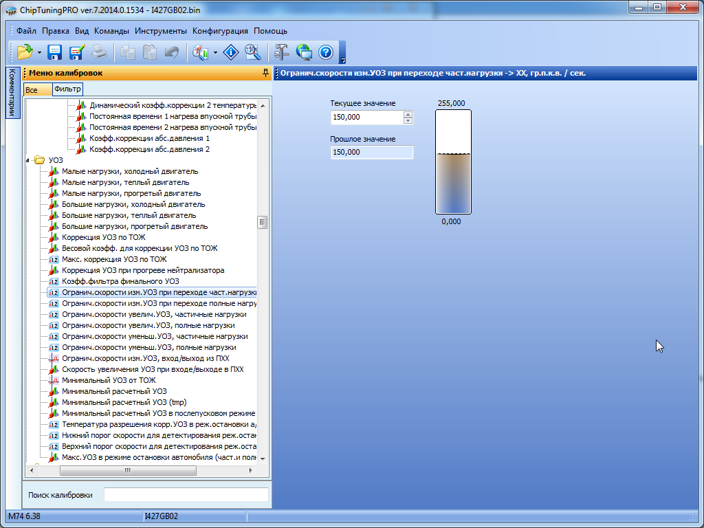Viewport: 704px width, 528px height.
Task: Open the dropdown arrow beside the chart icon
Action: [x=215, y=53]
